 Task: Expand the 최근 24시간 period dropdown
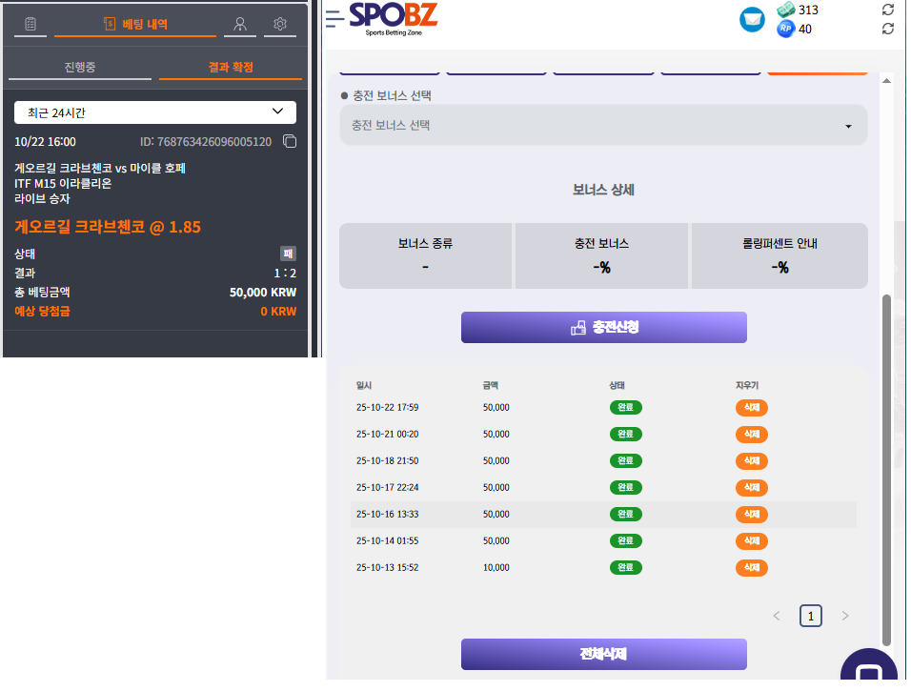point(155,112)
